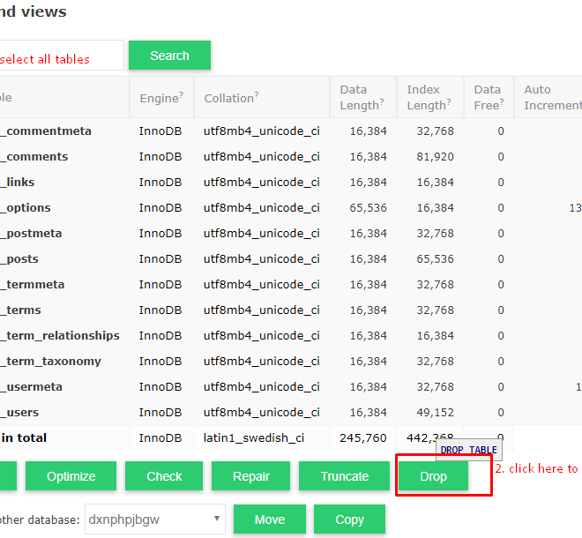Click the Engine column help question mark

coord(181,94)
